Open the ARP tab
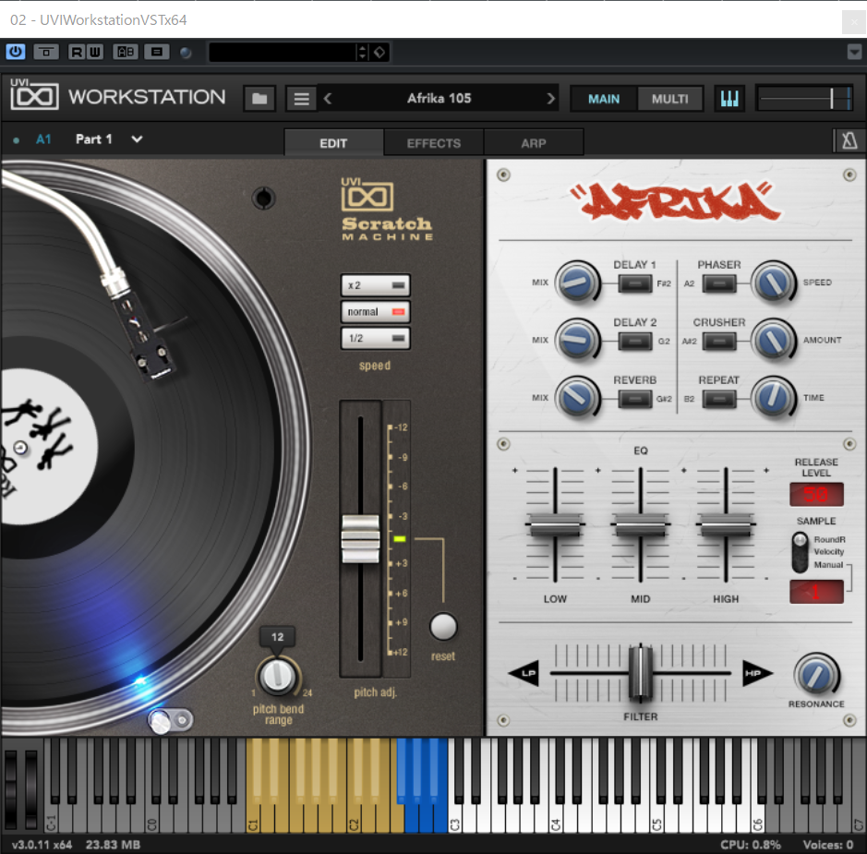This screenshot has width=867, height=854. point(533,143)
